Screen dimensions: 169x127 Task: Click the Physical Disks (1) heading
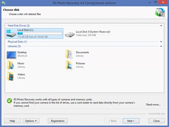[17, 42]
